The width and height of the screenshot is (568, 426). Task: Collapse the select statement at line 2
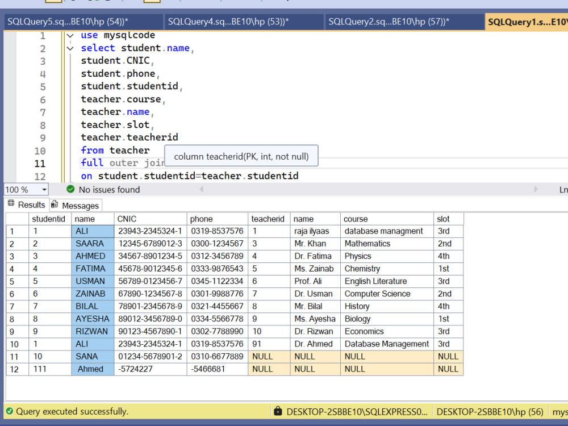coord(70,48)
